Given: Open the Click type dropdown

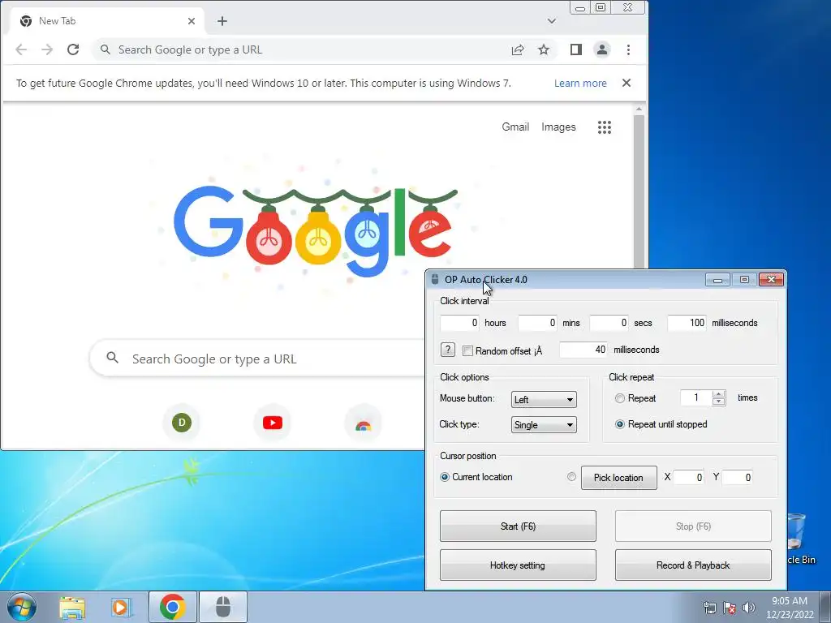Looking at the screenshot, I should 544,425.
